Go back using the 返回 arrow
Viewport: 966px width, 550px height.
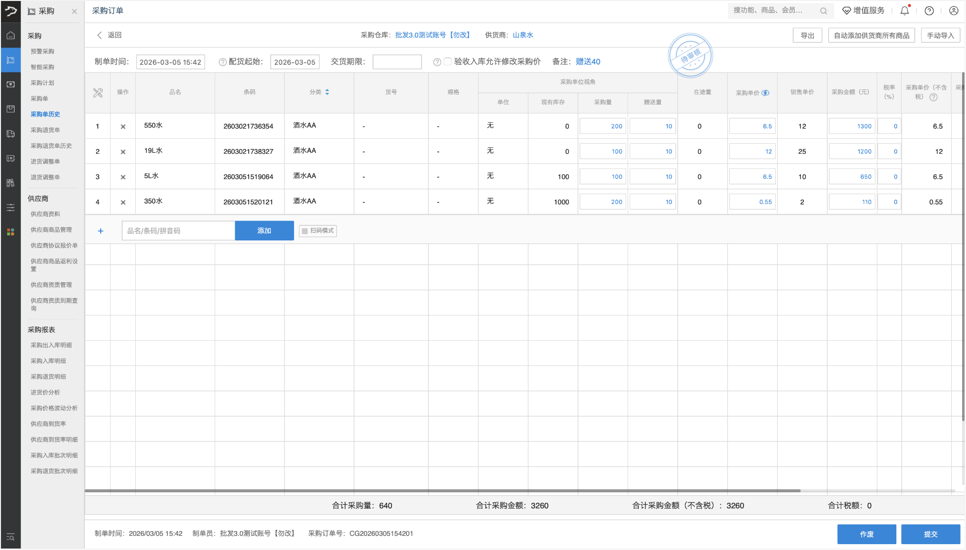click(x=100, y=35)
